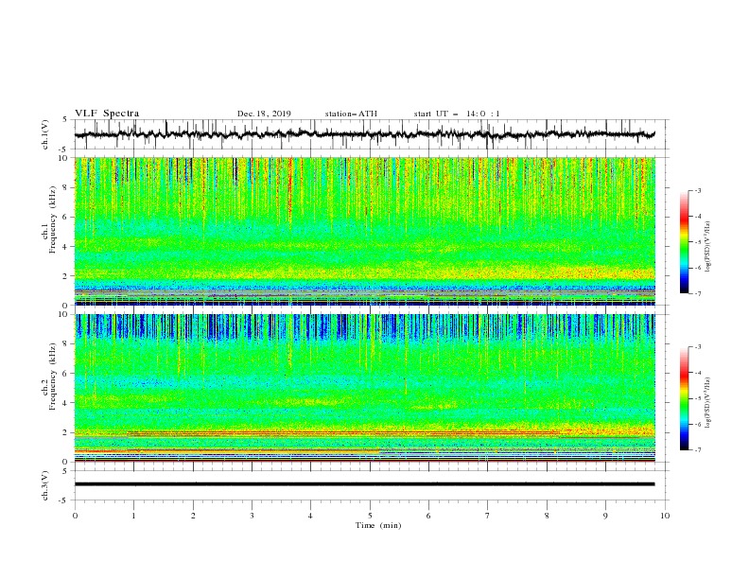Click the ch.1 "log(PSD)(V²/Hz)" colorbar label
The image size is (749, 579).
[708, 247]
